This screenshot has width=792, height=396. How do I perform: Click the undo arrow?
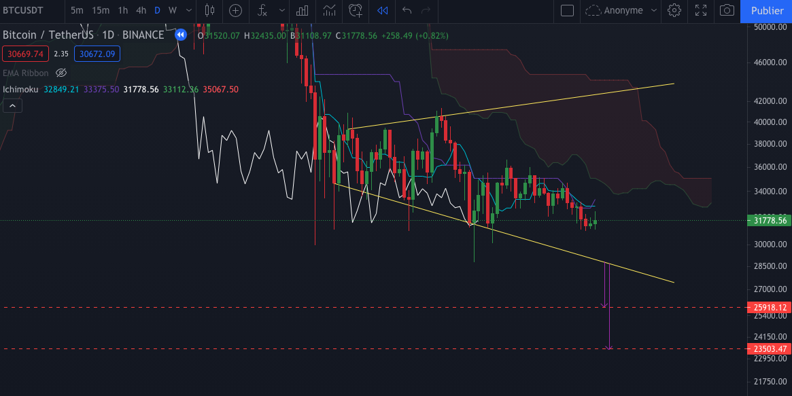(407, 11)
